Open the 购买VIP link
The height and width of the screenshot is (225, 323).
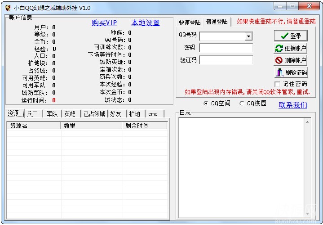click(104, 22)
